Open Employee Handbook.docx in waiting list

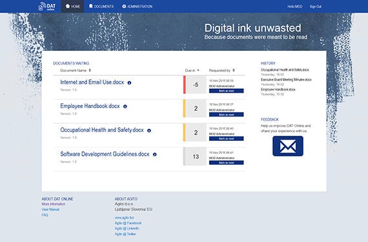(90, 106)
